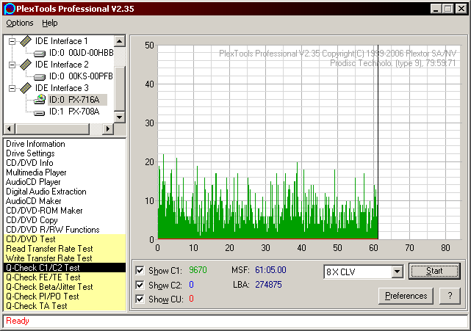Open CD/DVD Copy function
Viewport: 471px width, 331px height.
(x=32, y=220)
